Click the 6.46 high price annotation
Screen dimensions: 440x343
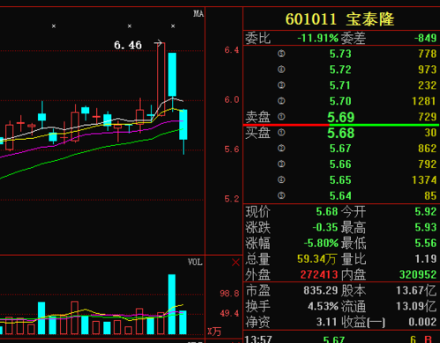[x=128, y=45]
